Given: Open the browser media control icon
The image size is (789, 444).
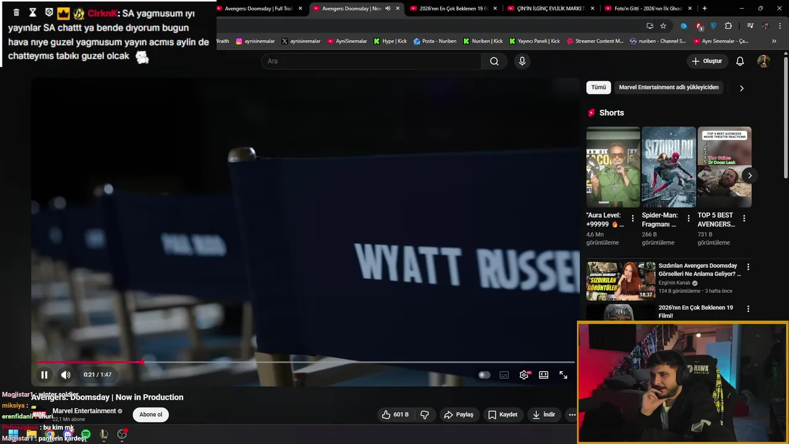Looking at the screenshot, I should 750,26.
